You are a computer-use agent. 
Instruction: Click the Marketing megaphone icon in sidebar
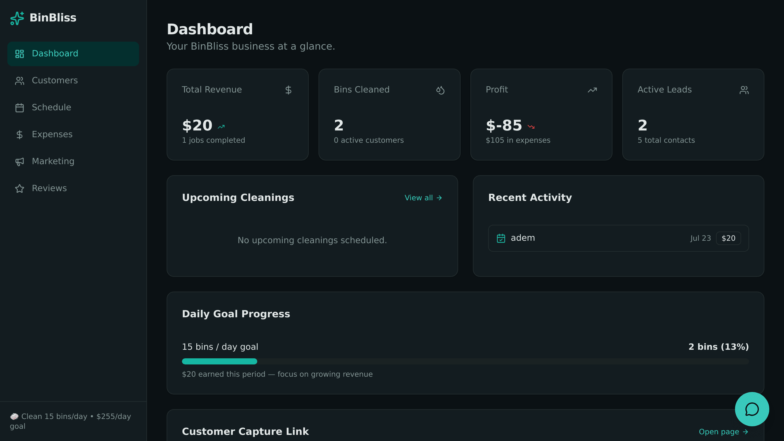tap(20, 162)
